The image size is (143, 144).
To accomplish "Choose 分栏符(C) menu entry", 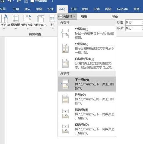I will (x=87, y=48).
